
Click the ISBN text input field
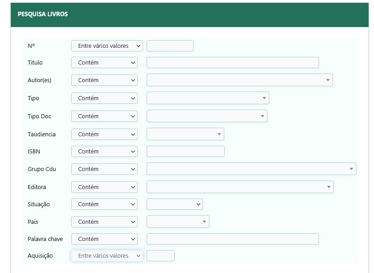185,151
